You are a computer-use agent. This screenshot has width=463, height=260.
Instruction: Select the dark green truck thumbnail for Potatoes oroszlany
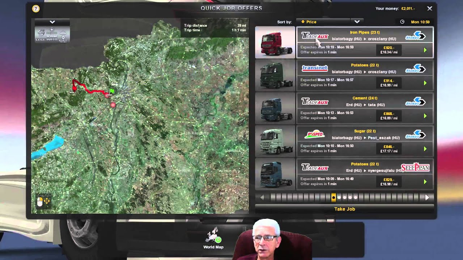[275, 75]
